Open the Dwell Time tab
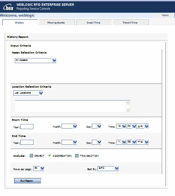Viewport: 175px width, 196px height. [x=94, y=23]
